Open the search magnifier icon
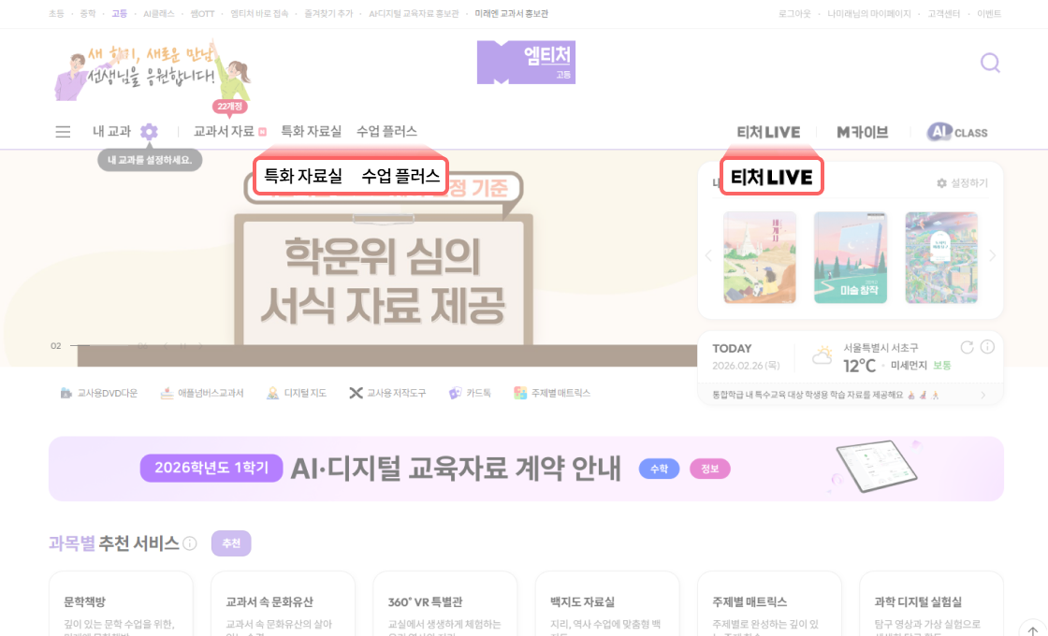 [990, 63]
